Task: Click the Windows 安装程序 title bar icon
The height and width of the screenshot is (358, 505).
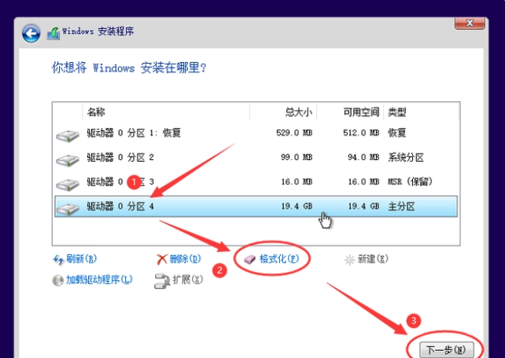Action: (53, 34)
